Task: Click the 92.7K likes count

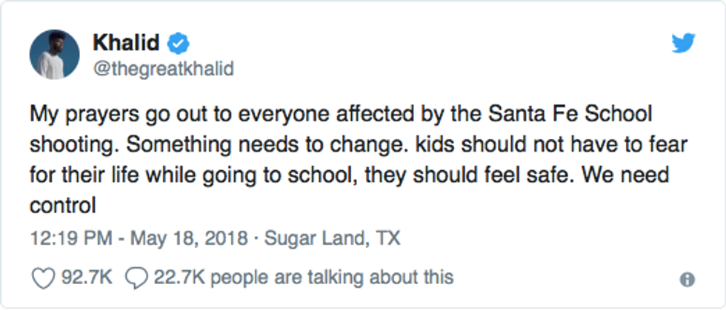Action: point(86,277)
